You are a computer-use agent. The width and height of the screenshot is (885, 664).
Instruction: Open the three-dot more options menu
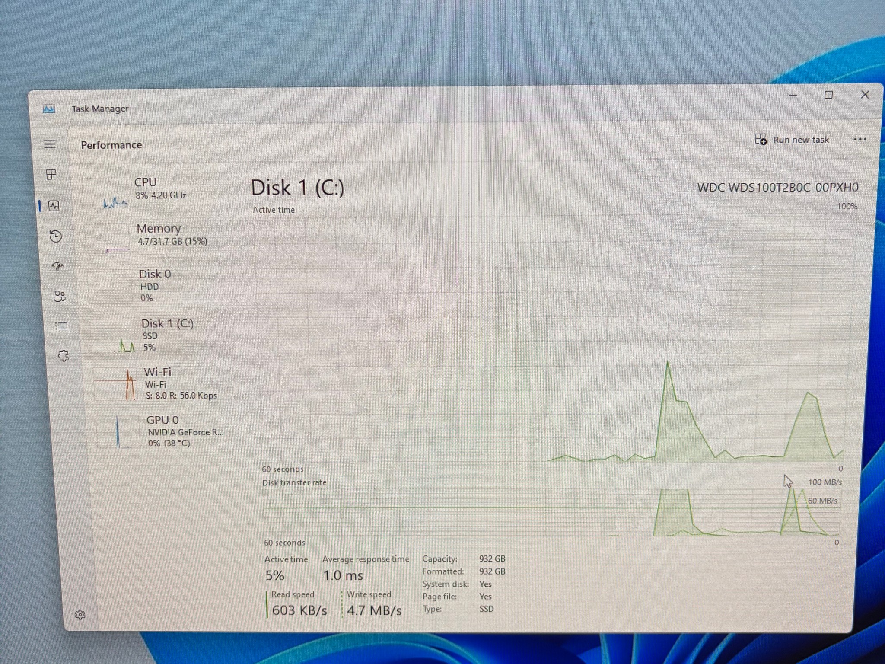[x=860, y=139]
